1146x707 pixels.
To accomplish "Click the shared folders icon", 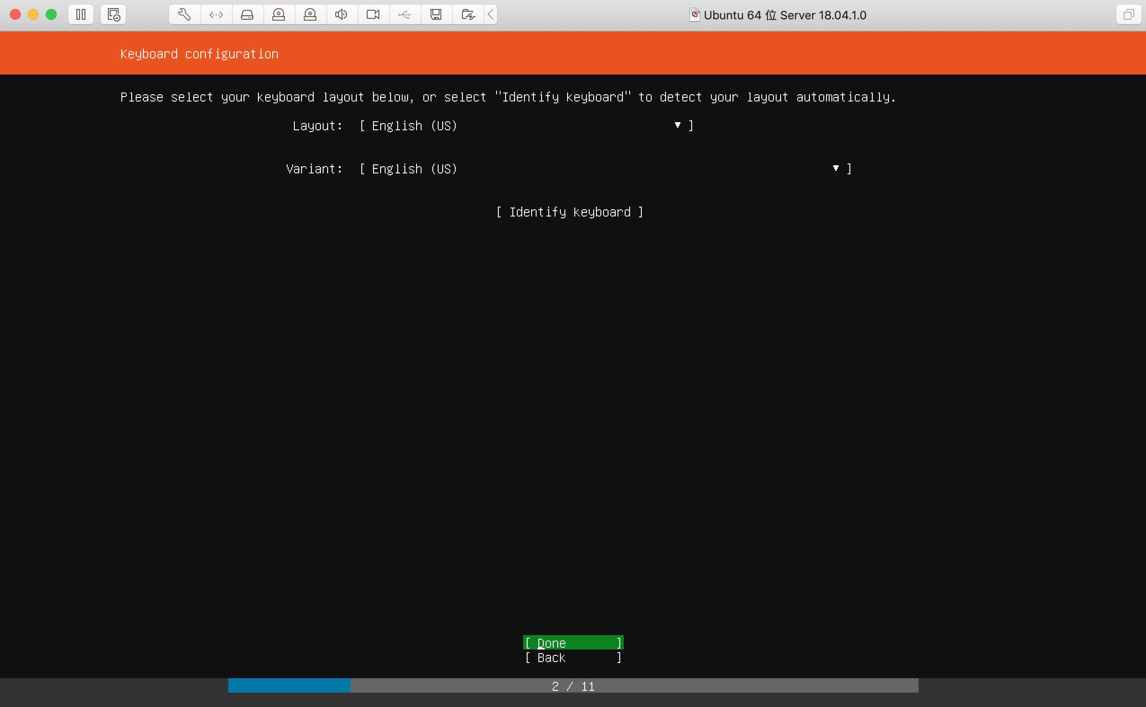I will click(x=468, y=14).
